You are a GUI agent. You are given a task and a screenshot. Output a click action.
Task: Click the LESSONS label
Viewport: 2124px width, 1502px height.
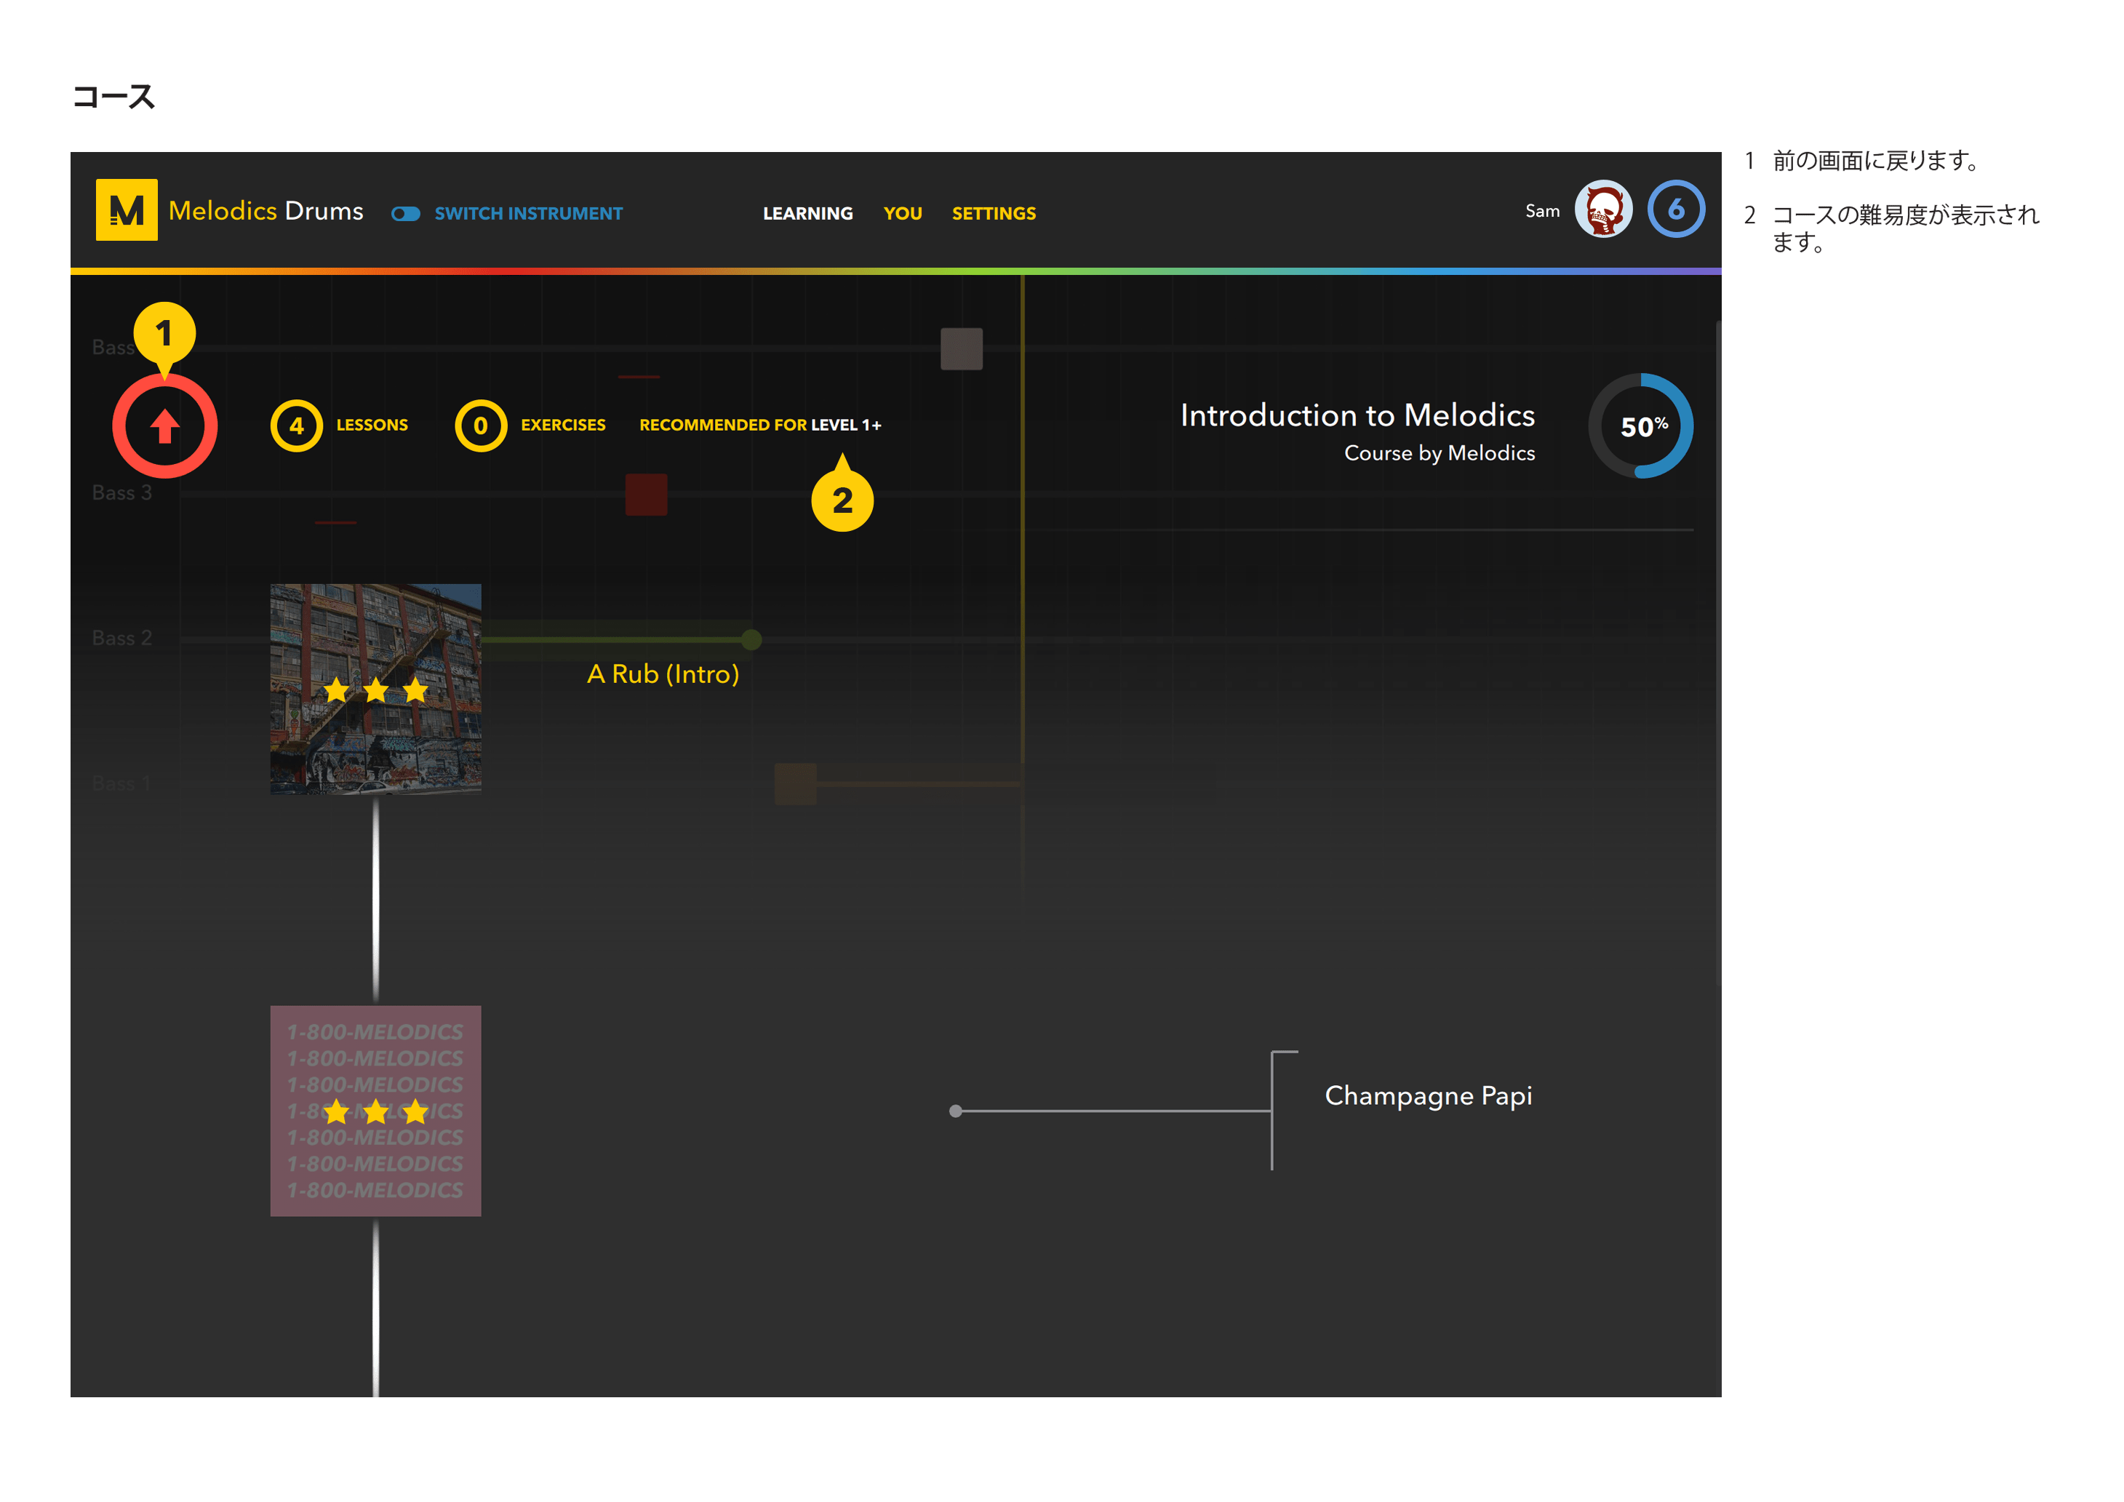tap(372, 426)
